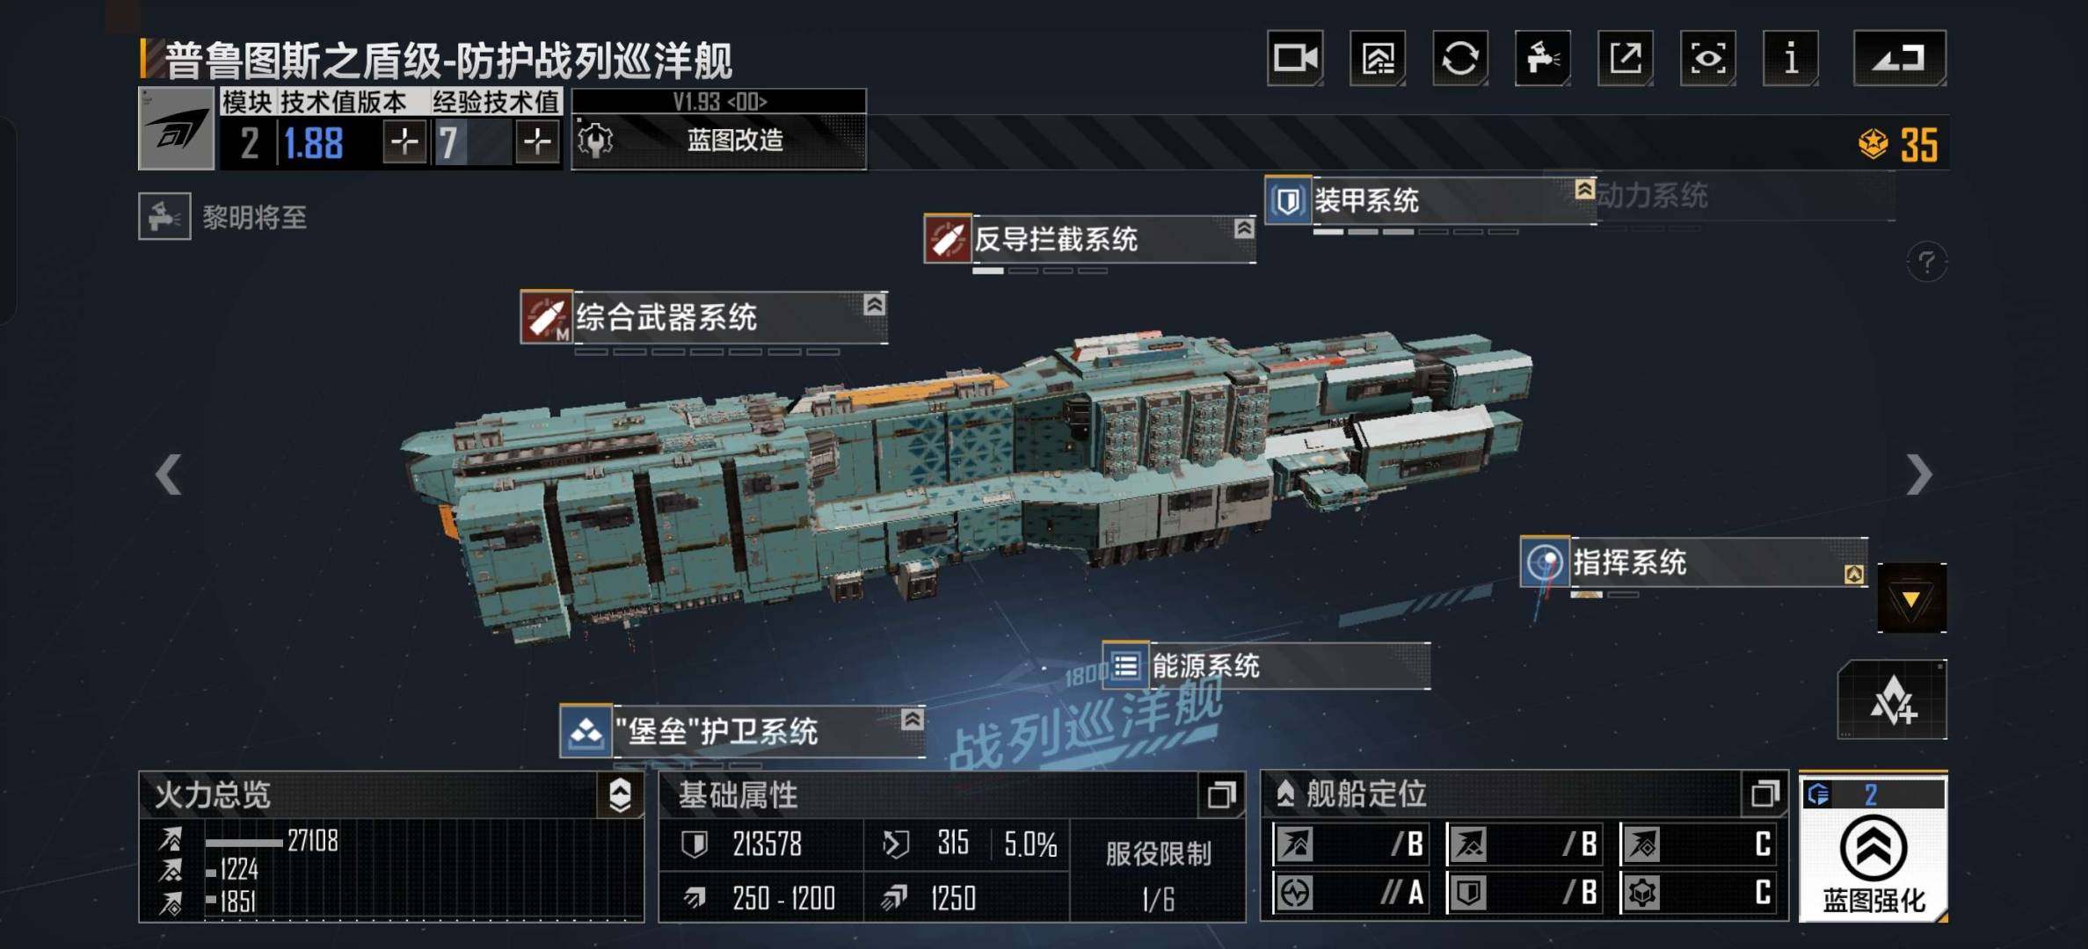Click the share export icon
This screenshot has height=949, width=2088.
[1626, 58]
